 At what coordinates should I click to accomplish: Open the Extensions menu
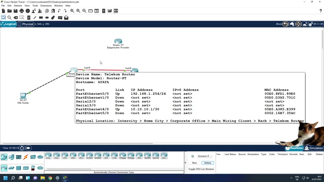click(46, 6)
